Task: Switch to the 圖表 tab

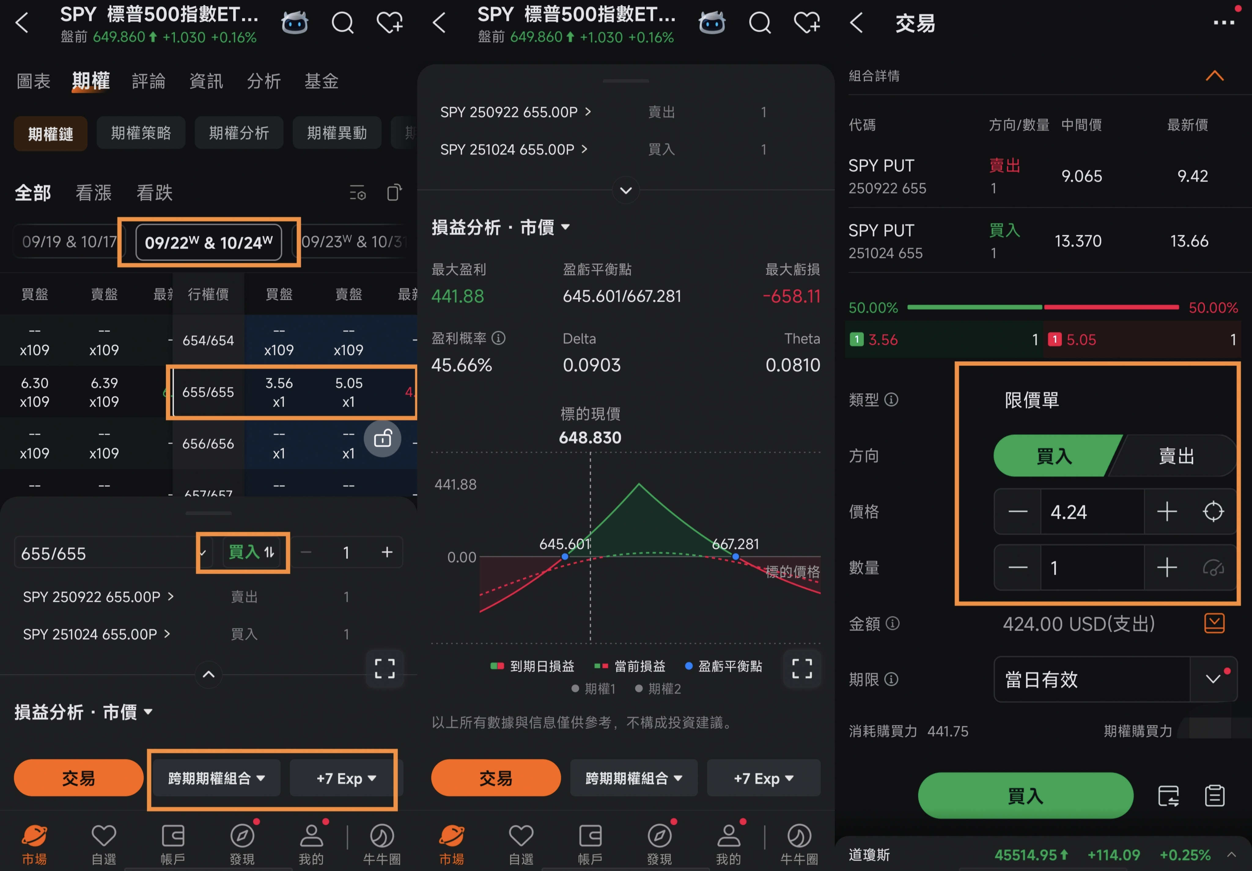Action: pos(34,81)
